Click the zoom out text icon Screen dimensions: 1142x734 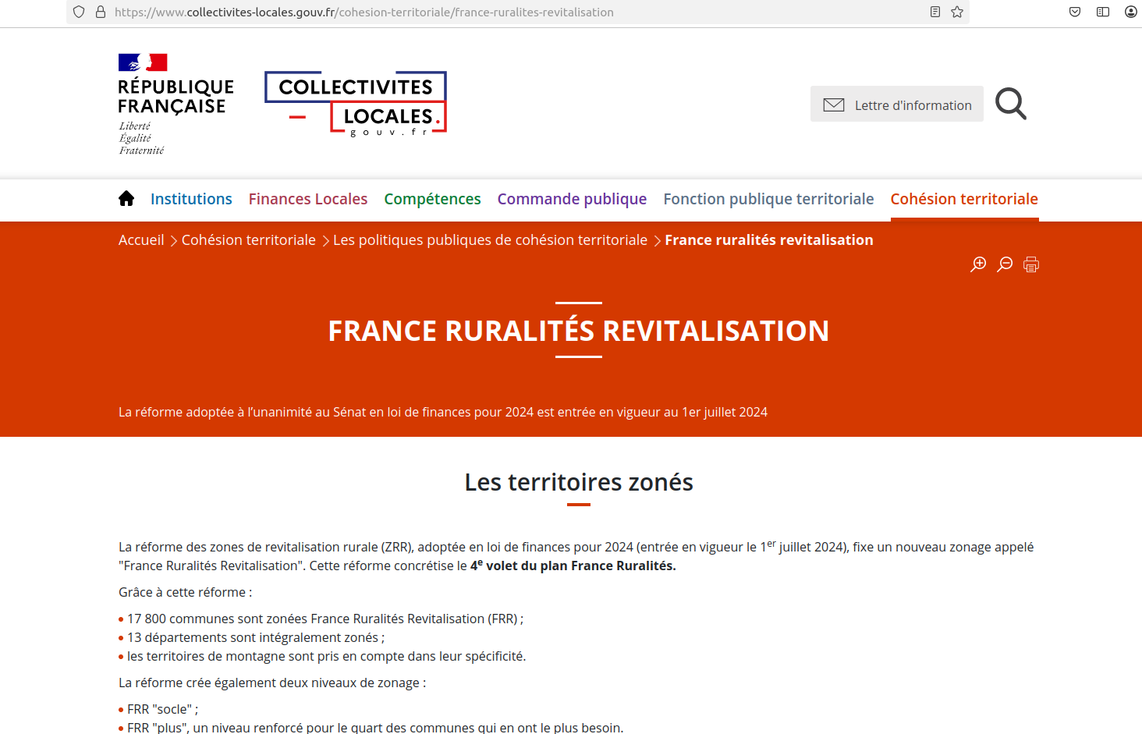(x=1005, y=264)
